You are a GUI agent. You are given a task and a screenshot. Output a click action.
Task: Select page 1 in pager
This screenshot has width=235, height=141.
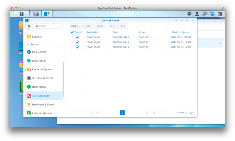click(x=122, y=112)
